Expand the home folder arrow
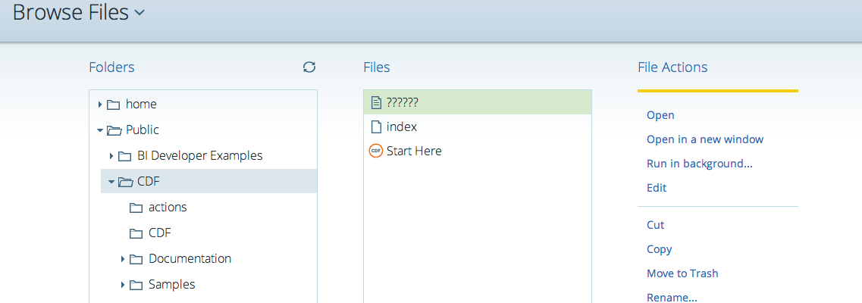 pyautogui.click(x=100, y=105)
